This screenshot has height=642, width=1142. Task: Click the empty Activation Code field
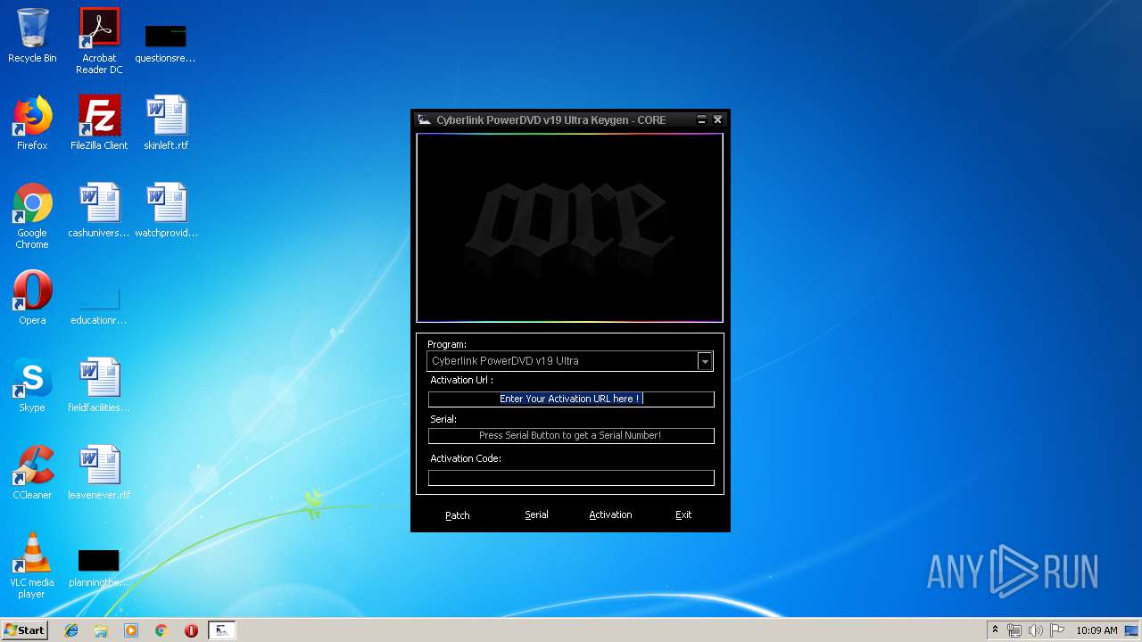[x=571, y=478]
